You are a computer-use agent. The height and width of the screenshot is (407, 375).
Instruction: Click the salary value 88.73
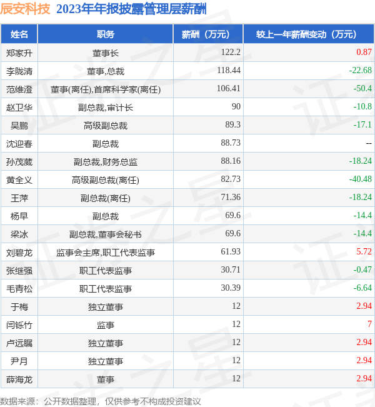pyautogui.click(x=231, y=143)
